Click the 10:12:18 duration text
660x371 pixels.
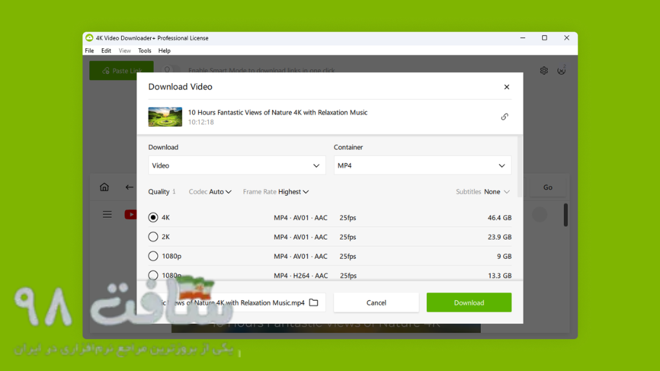201,122
